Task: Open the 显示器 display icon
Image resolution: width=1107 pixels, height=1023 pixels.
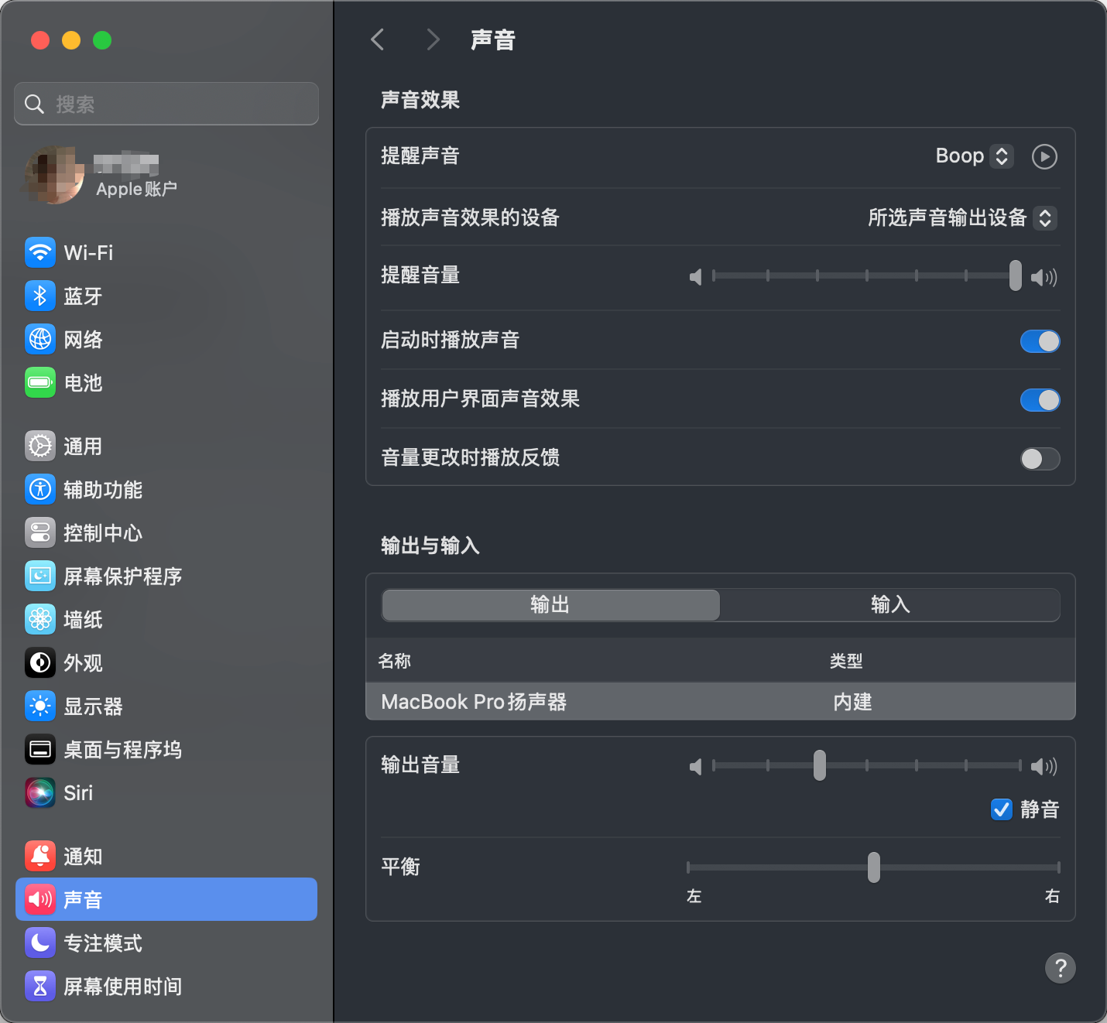Action: click(40, 706)
